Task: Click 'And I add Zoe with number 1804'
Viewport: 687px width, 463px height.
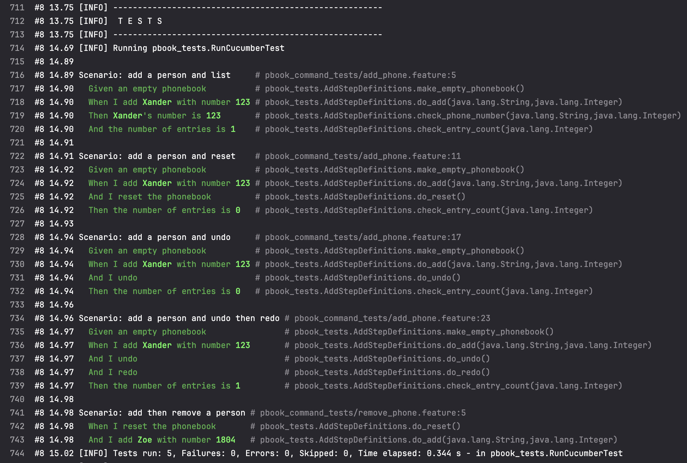Action: (x=162, y=440)
